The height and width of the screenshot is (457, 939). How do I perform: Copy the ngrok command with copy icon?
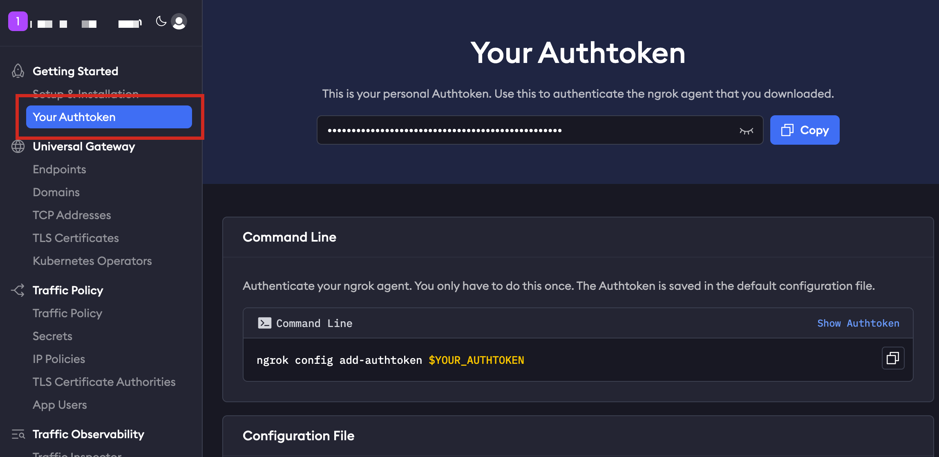(893, 358)
